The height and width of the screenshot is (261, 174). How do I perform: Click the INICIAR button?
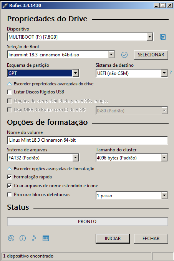(113, 239)
